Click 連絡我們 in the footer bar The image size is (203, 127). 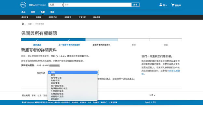[x=104, y=102]
